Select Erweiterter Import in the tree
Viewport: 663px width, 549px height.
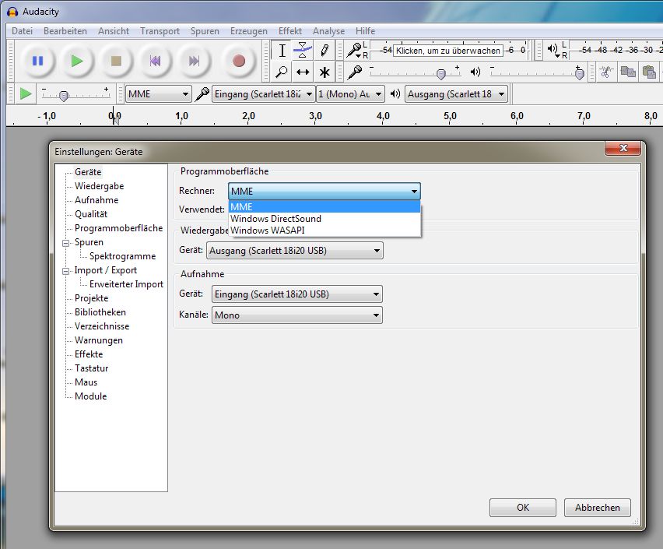pos(126,284)
